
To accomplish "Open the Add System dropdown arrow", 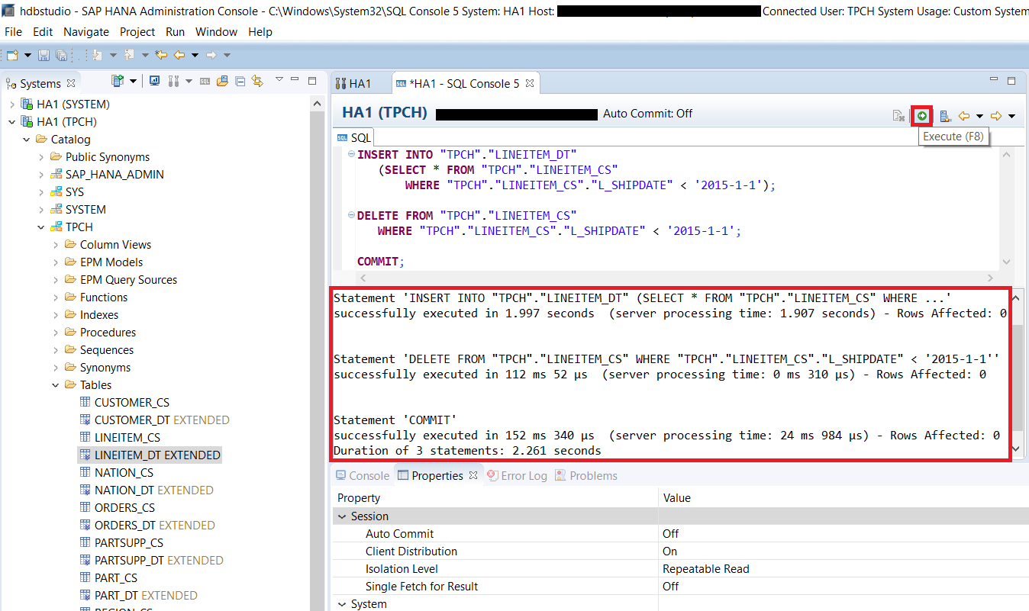I will 134,81.
